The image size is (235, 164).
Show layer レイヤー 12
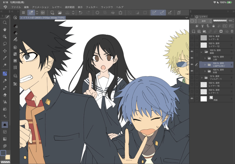point(192,45)
